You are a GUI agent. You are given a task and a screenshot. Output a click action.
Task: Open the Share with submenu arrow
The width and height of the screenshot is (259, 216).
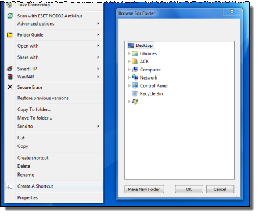98,57
